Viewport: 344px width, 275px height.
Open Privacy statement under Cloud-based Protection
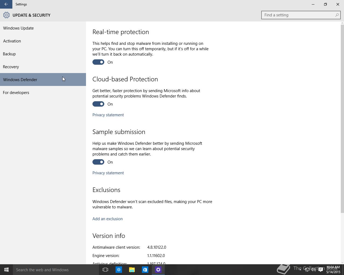point(108,115)
